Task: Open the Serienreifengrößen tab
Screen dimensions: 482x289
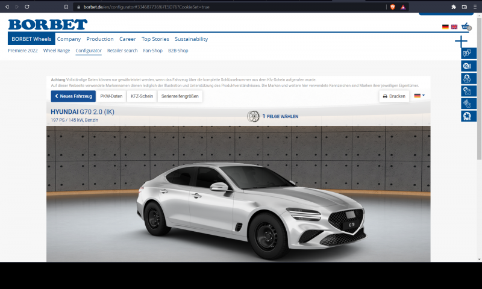Action: tap(180, 96)
